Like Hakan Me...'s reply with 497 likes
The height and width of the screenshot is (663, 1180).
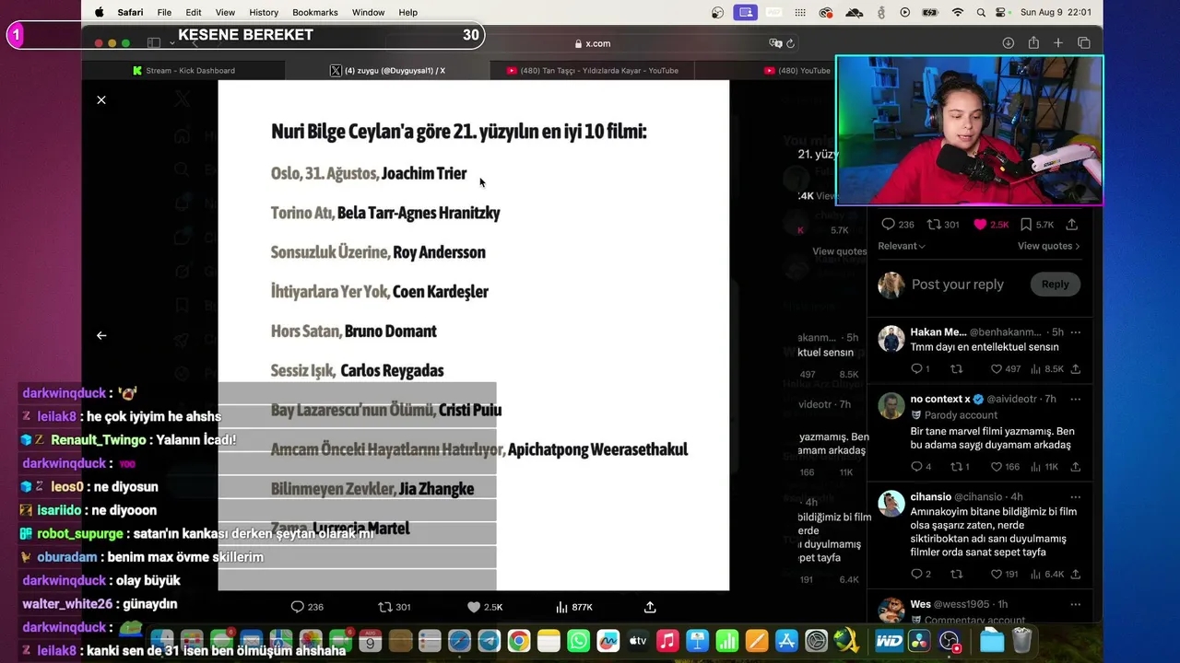pyautogui.click(x=997, y=368)
